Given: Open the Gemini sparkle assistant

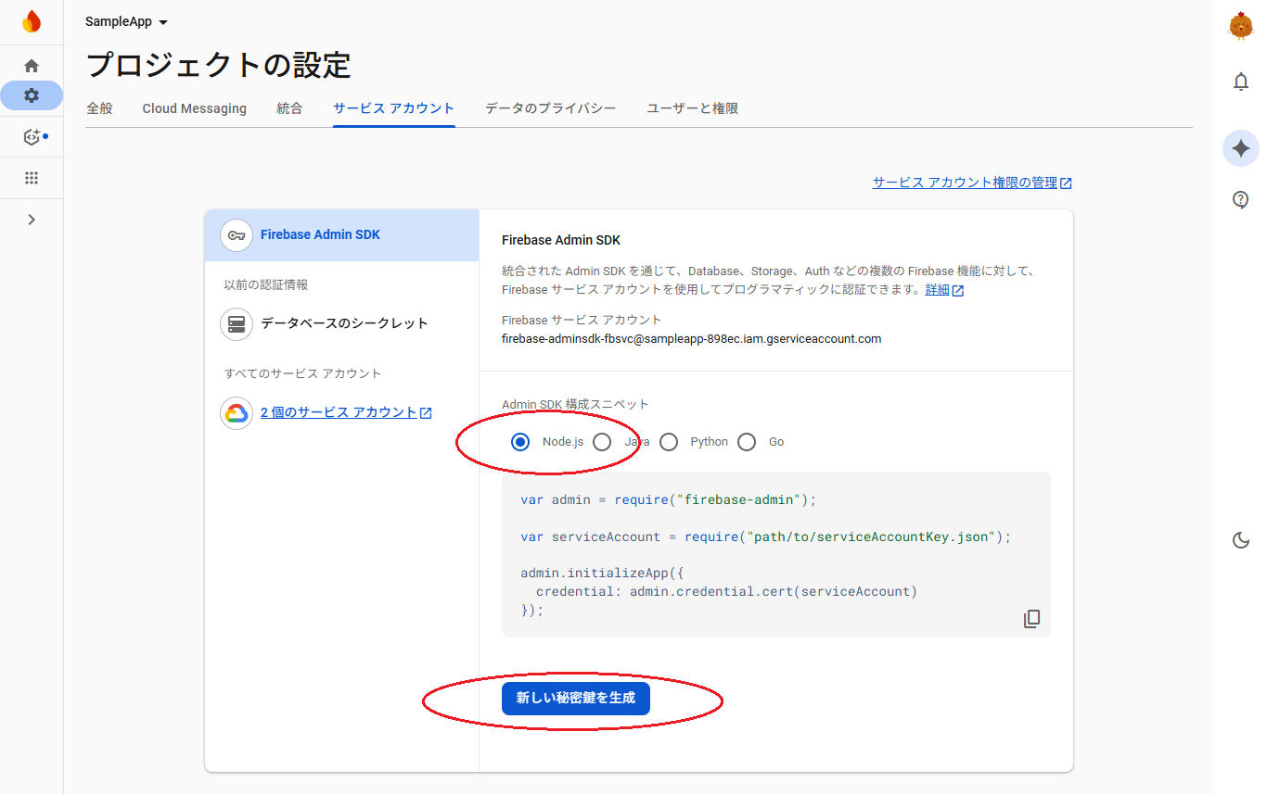Looking at the screenshot, I should click(x=1240, y=148).
